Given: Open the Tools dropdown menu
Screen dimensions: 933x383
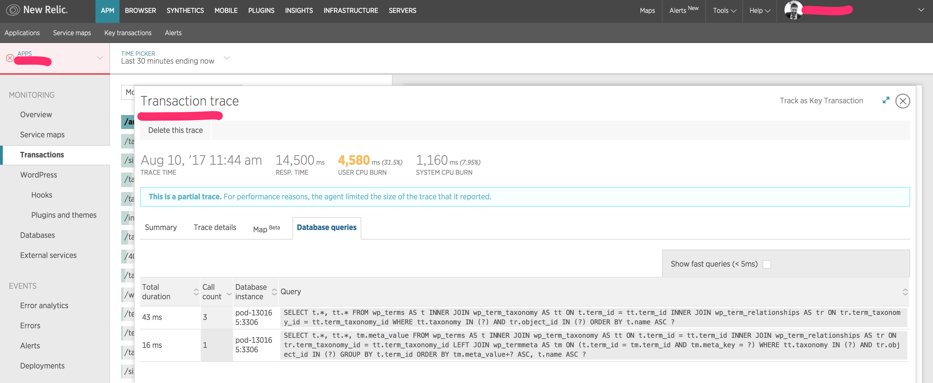Looking at the screenshot, I should (x=724, y=11).
